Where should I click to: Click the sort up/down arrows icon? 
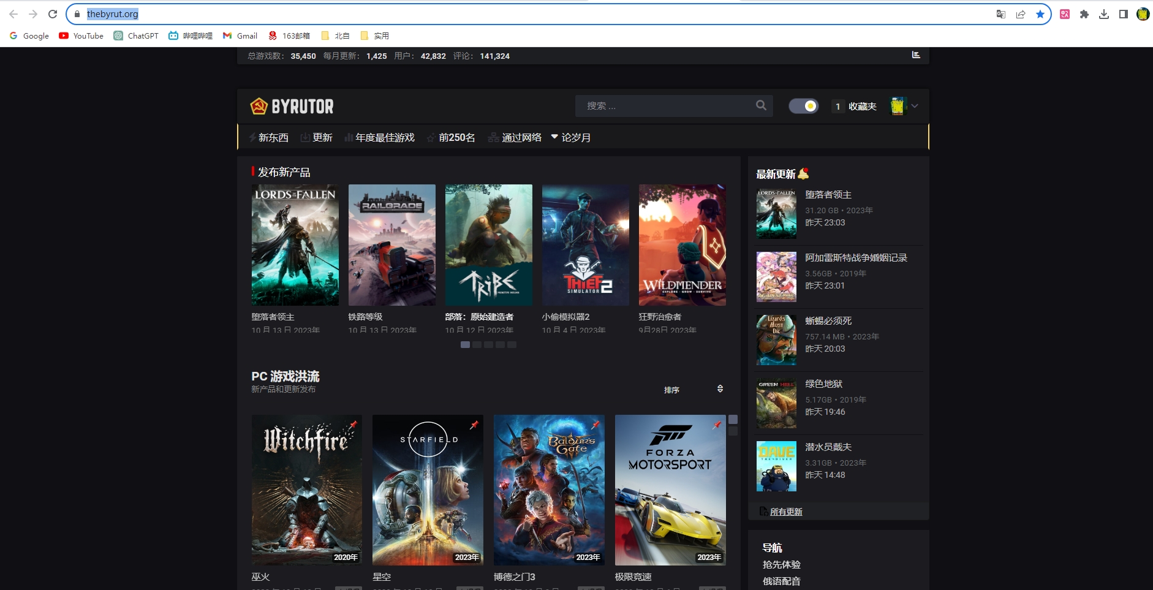[x=720, y=389]
